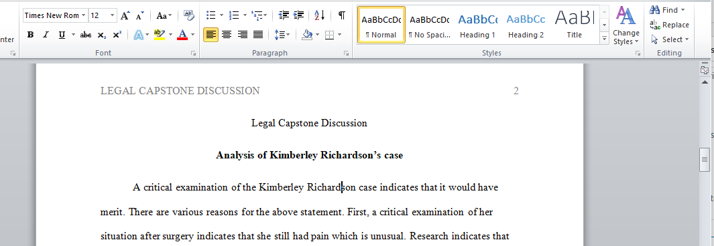Open the Change Case dropdown
Screen dimensions: 714x246
[x=164, y=16]
